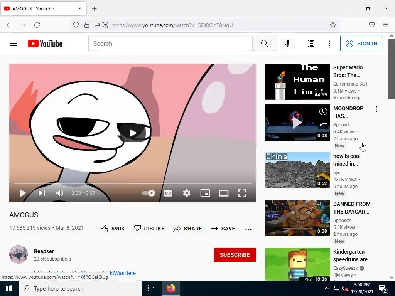Close the AMOGUS YouTube tab
The image size is (395, 296).
[x=80, y=8]
